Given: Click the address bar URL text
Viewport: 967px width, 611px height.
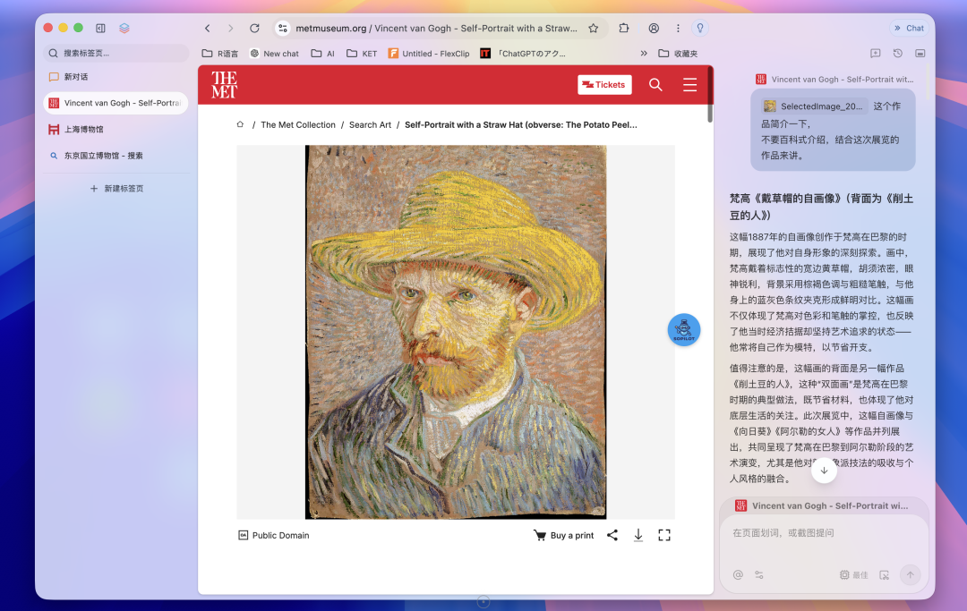Looking at the screenshot, I should (437, 29).
